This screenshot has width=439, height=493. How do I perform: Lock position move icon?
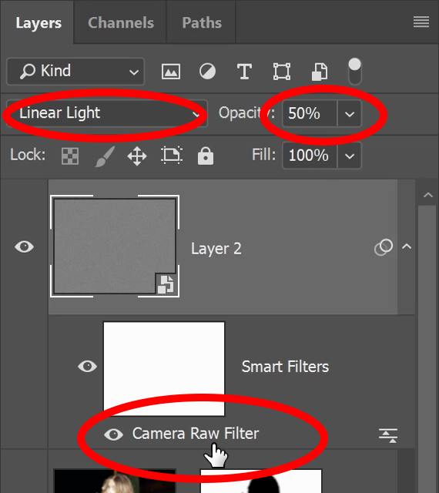(137, 156)
